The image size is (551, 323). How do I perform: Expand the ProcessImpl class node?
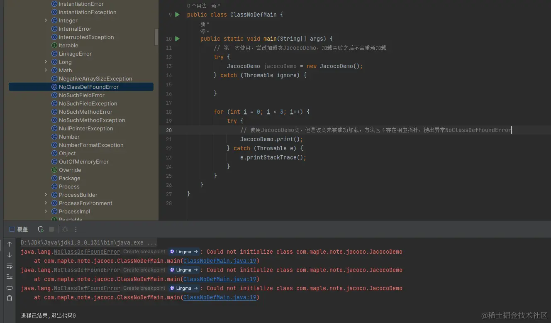click(x=46, y=211)
